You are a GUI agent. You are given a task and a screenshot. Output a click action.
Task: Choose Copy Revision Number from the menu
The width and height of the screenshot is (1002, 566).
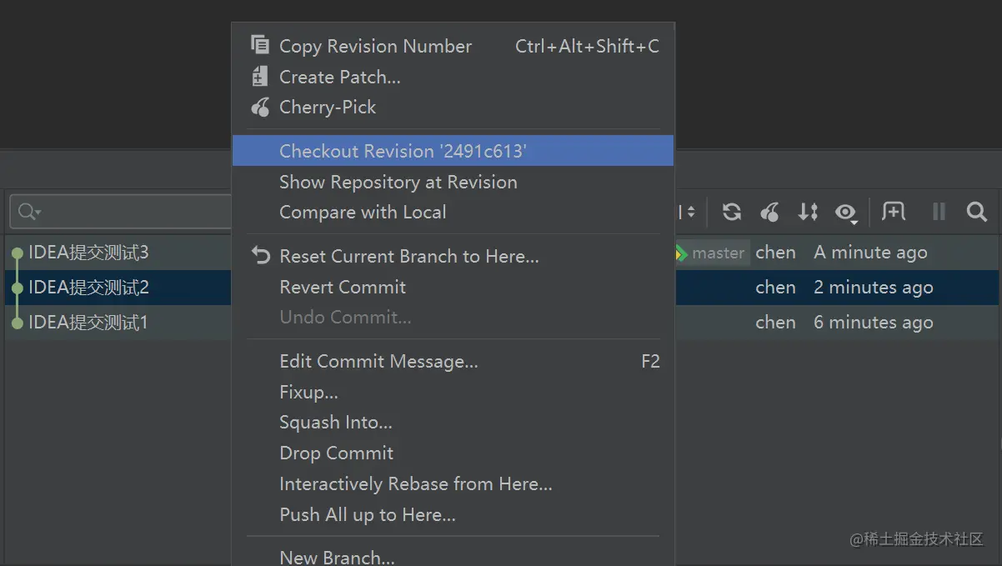coord(375,47)
